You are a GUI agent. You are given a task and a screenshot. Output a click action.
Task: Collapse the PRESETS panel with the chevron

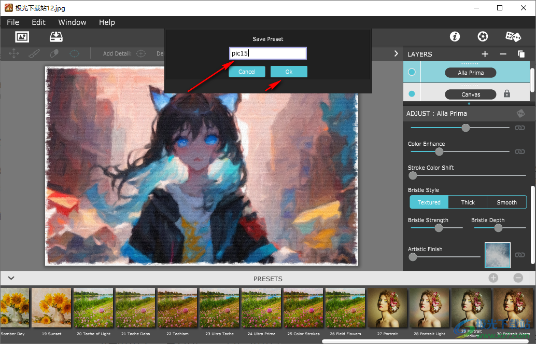click(11, 278)
